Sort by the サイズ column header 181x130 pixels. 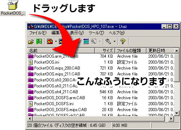(105, 51)
